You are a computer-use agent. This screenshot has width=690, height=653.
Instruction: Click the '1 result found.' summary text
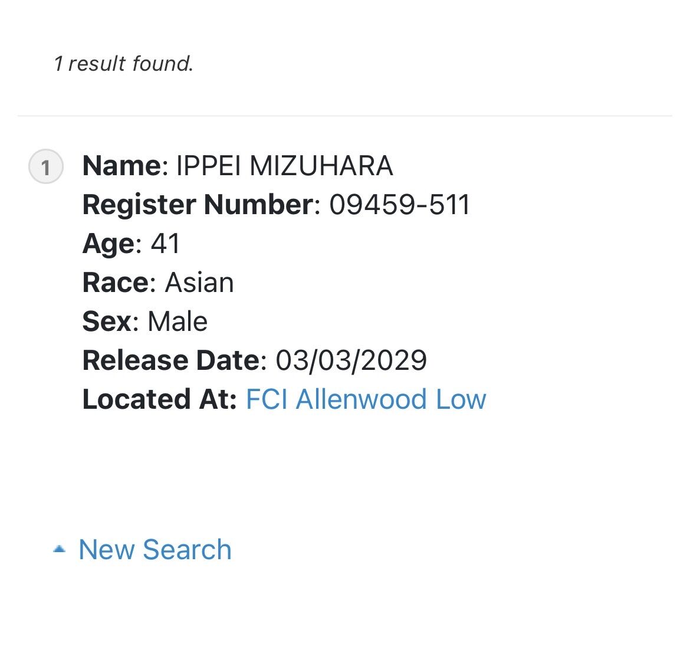tap(124, 63)
